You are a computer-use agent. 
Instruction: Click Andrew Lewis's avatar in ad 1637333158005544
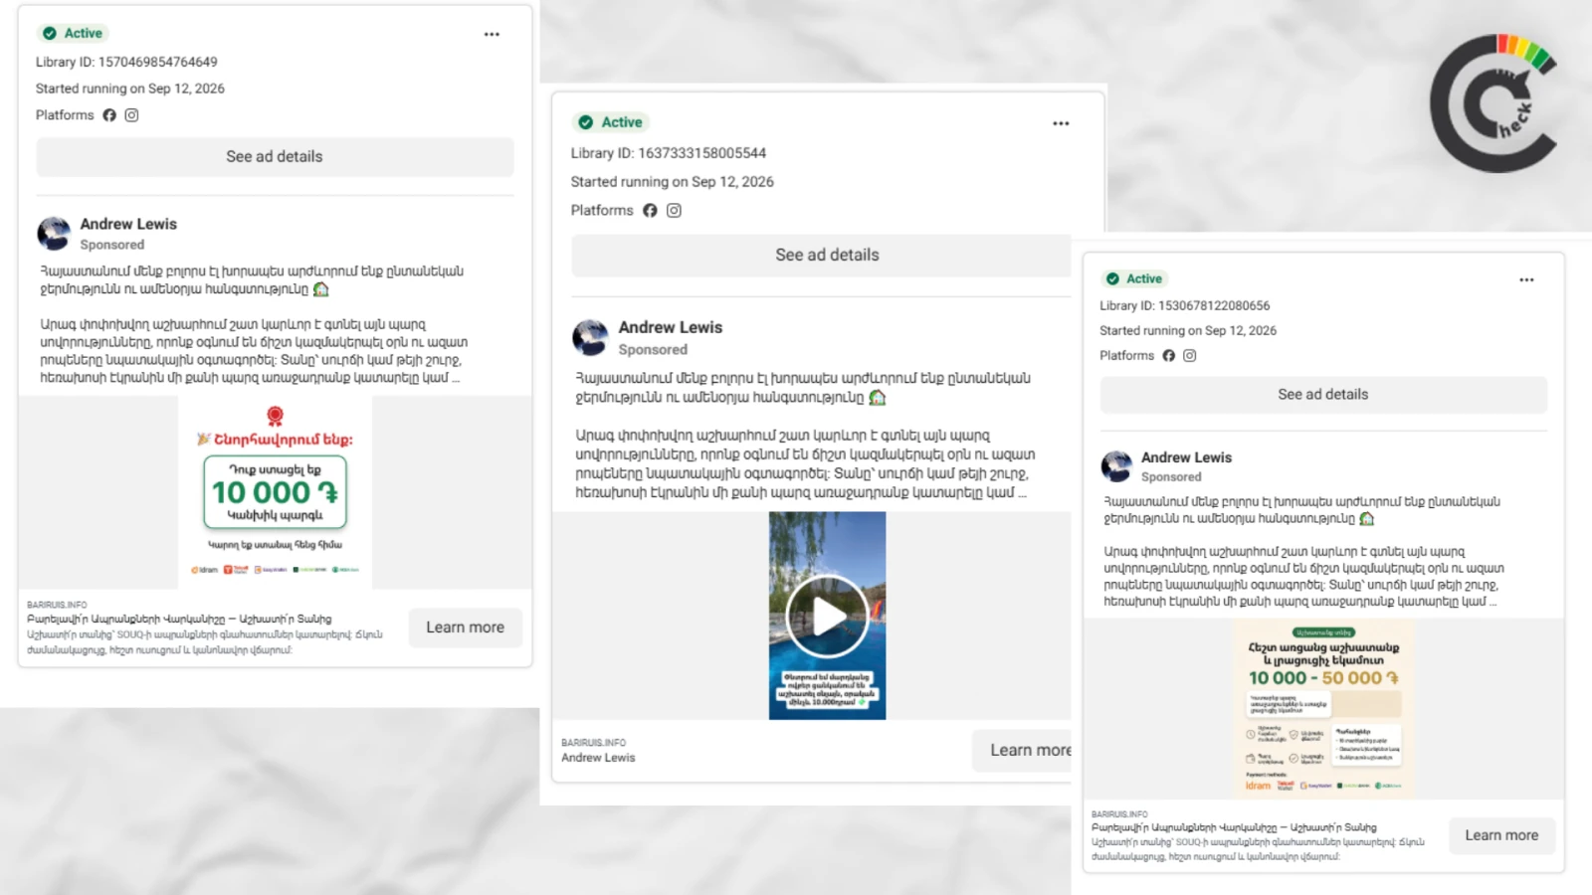[x=590, y=338]
